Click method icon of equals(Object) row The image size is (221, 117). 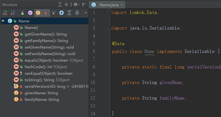pos(16,60)
